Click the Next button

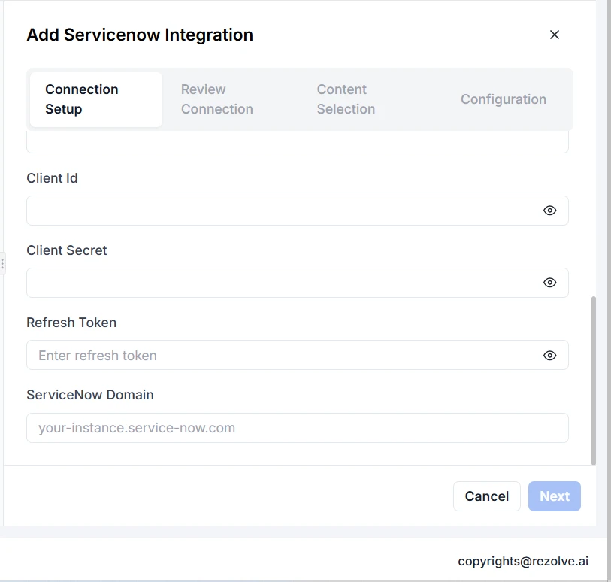click(554, 496)
